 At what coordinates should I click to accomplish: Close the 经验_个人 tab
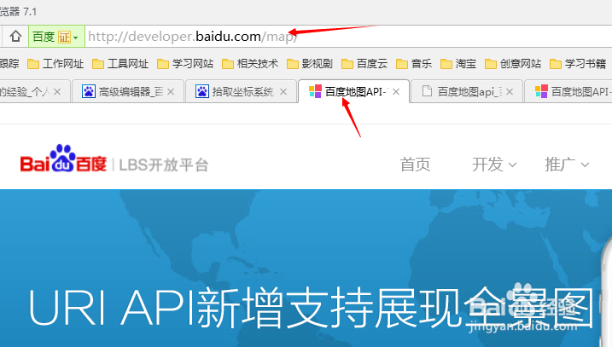click(x=57, y=91)
